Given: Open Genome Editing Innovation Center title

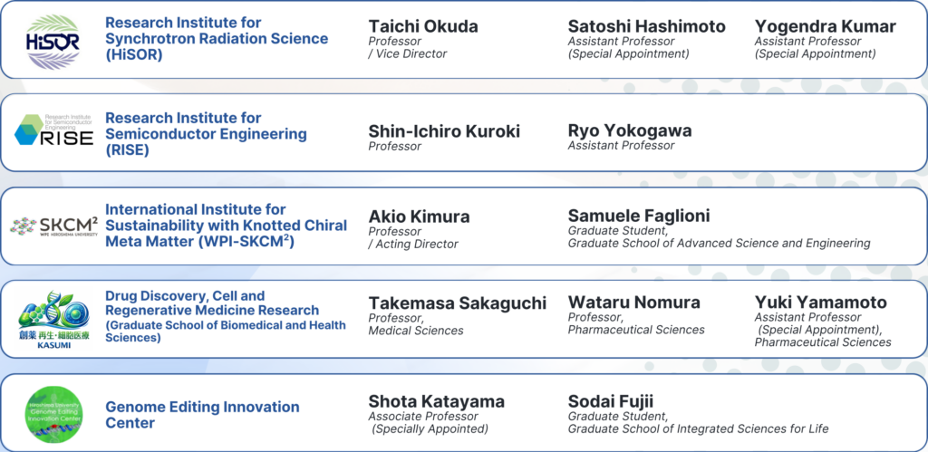Looking at the screenshot, I should [x=202, y=415].
